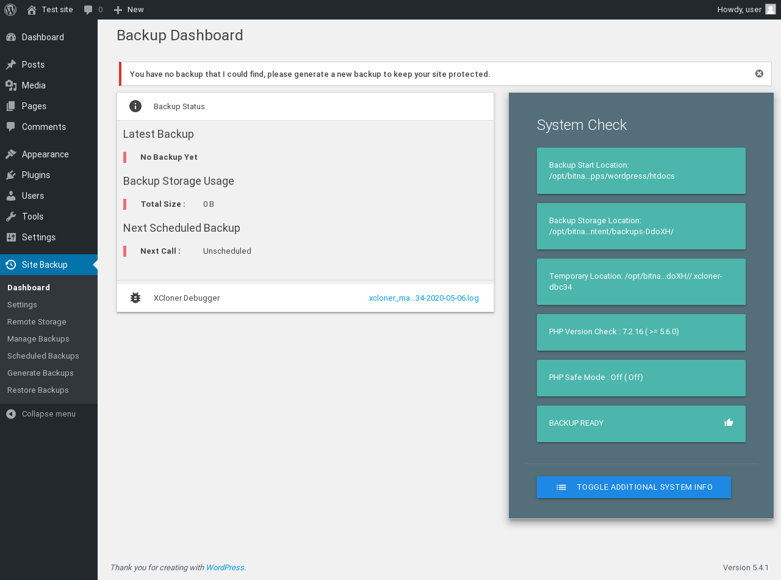Click the thumbs-up icon in Backup Ready
781x580 pixels.
coord(729,423)
